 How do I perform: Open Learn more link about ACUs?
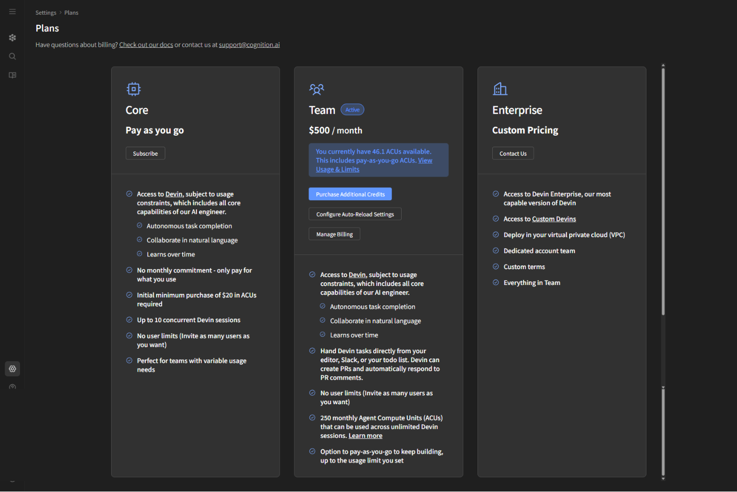click(365, 436)
